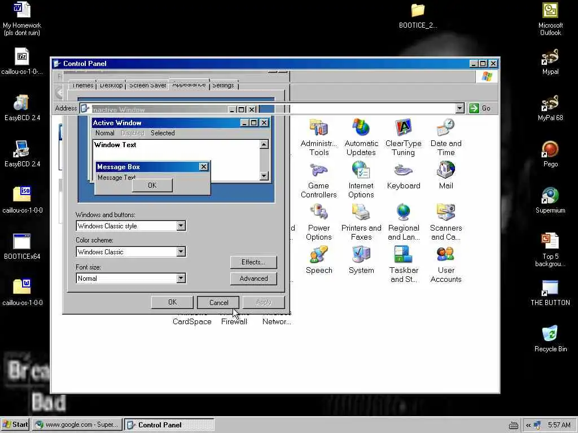Click scroll up arrow in Window Text preview
This screenshot has width=578, height=433.
tap(264, 144)
